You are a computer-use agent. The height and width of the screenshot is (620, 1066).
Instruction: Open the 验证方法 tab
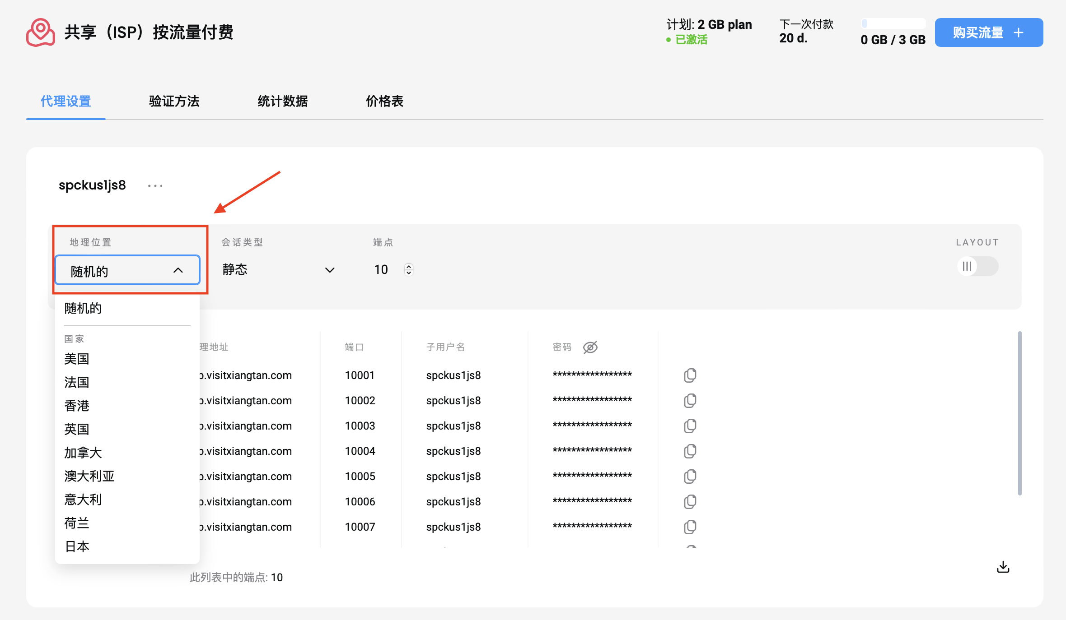pos(174,101)
